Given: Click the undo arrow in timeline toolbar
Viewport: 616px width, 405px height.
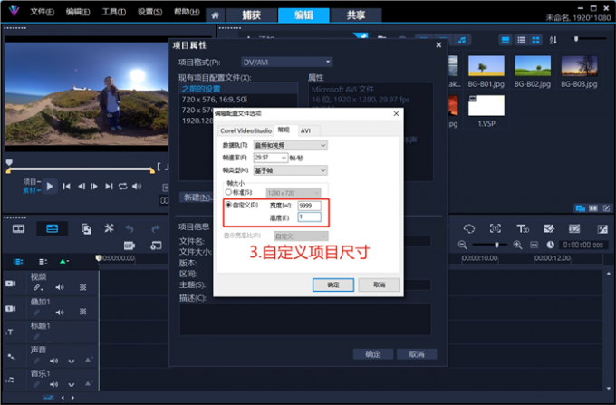Looking at the screenshot, I should [x=130, y=228].
